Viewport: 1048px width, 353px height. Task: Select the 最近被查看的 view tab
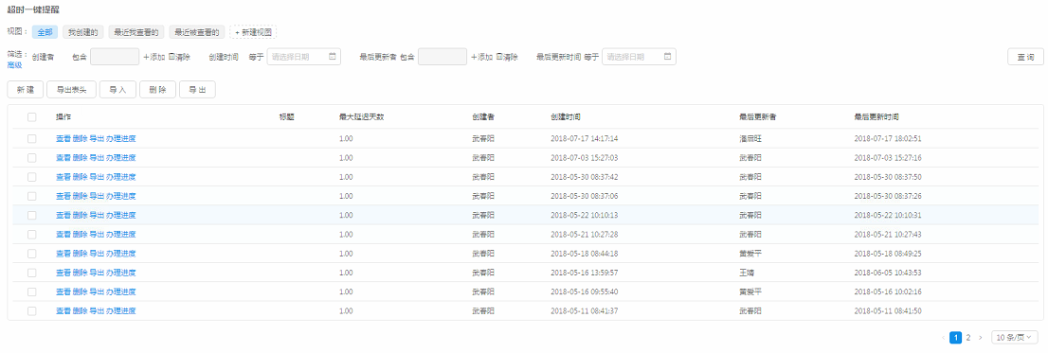[x=196, y=32]
